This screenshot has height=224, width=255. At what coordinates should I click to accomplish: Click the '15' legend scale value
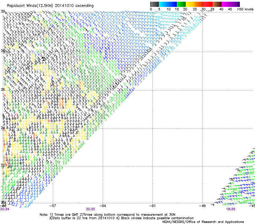[x=177, y=9]
